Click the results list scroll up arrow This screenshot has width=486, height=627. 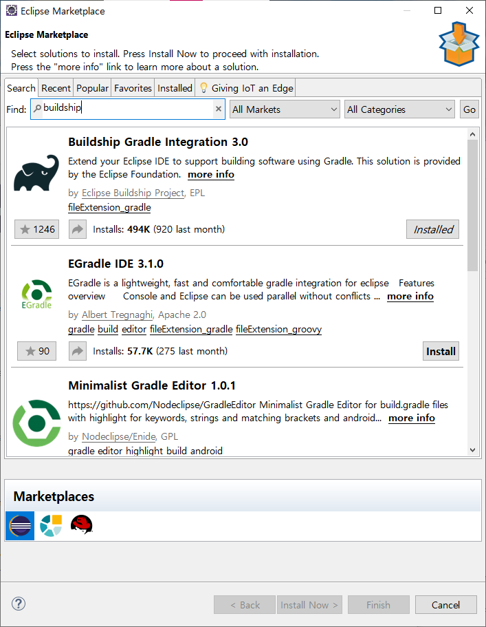(x=472, y=134)
